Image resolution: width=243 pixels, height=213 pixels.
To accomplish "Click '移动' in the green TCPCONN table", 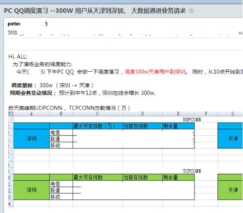I will [61, 196].
